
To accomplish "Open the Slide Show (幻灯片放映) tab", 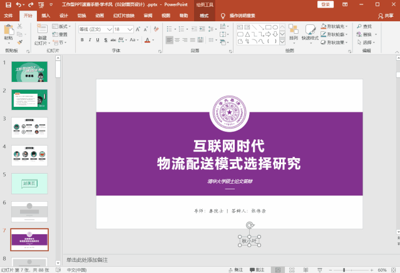I will point(123,15).
